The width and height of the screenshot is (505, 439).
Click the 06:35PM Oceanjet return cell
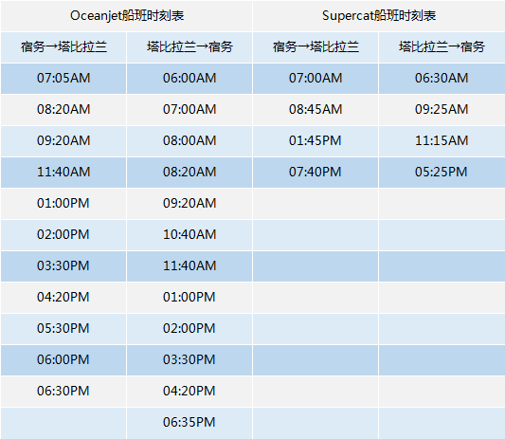click(x=189, y=423)
